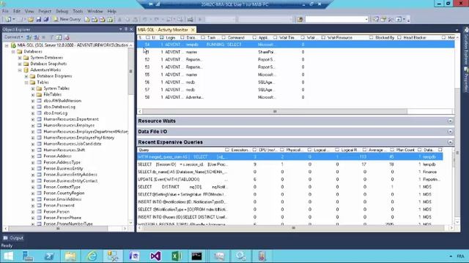Collapse the AdventureWorks database node

click(x=20, y=70)
